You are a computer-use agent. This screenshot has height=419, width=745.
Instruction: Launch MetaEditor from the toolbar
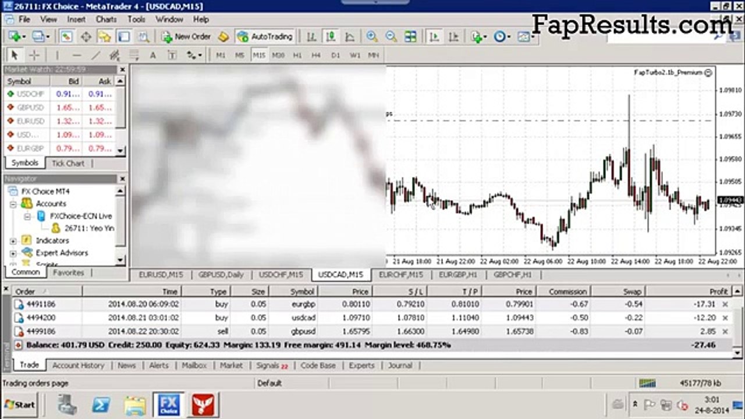click(223, 37)
